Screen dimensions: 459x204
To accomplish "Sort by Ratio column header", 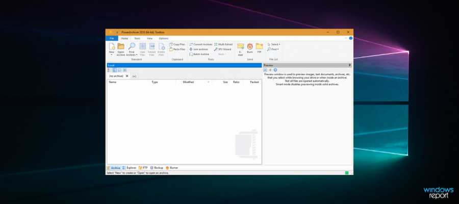I will tap(236, 82).
